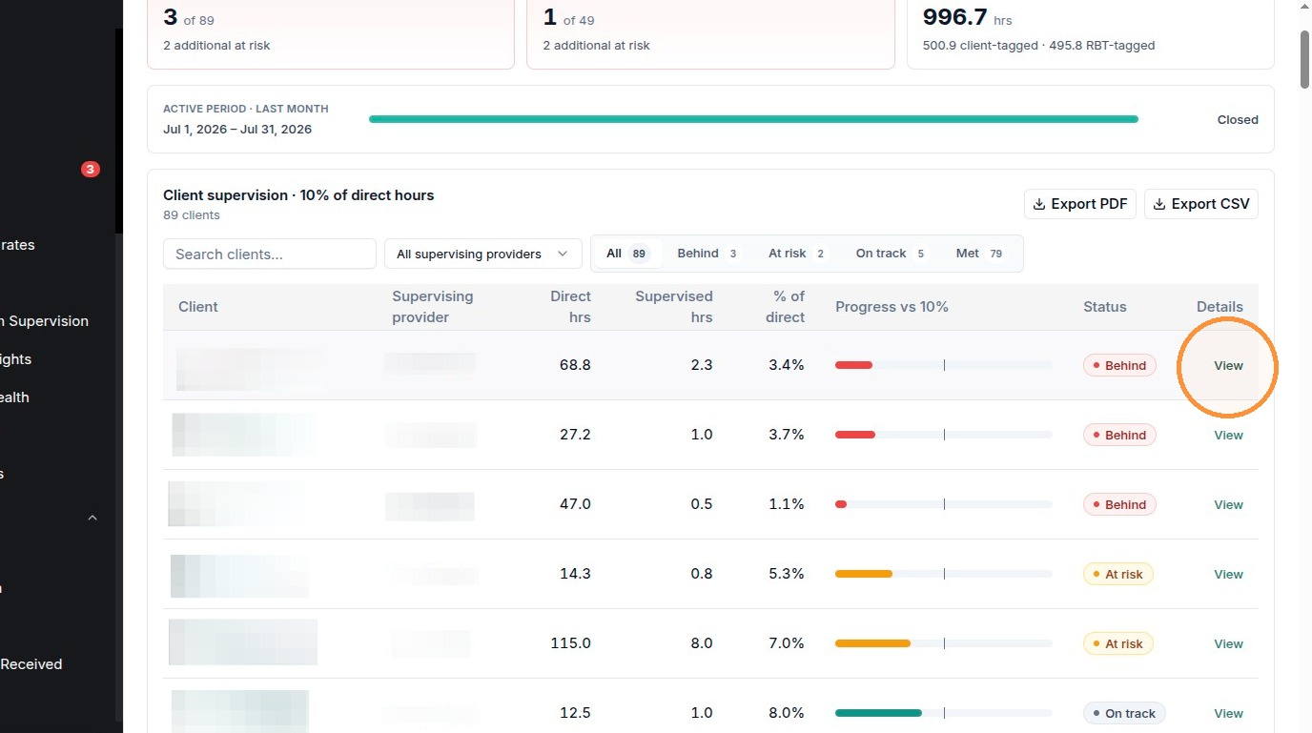Click View for the 47.0 direct hrs row

point(1228,504)
